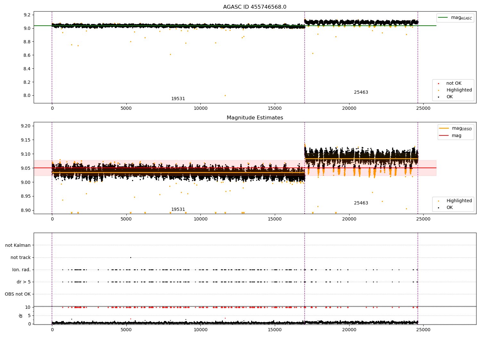
Task: Click the 10 tick on the dr axis
Action: coord(28,307)
